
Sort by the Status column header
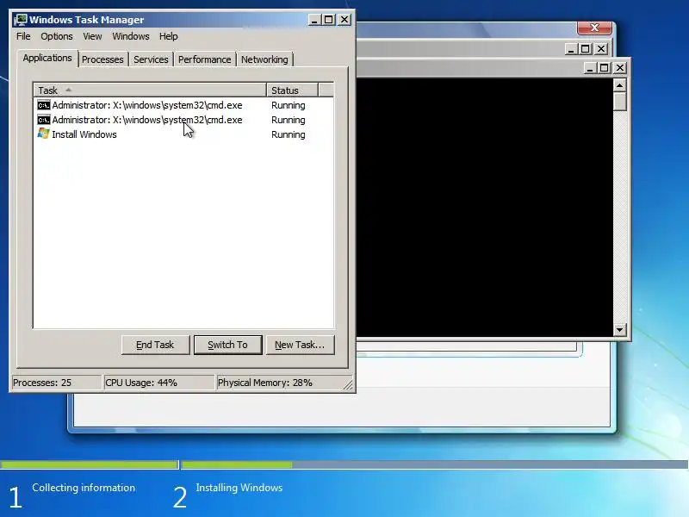(292, 90)
